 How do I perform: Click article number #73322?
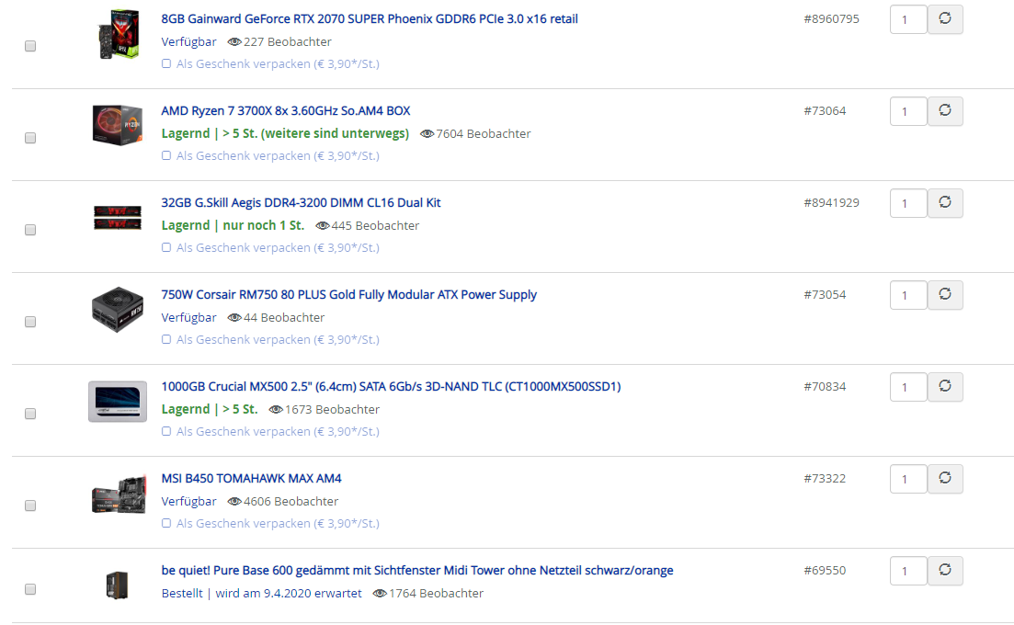point(825,478)
